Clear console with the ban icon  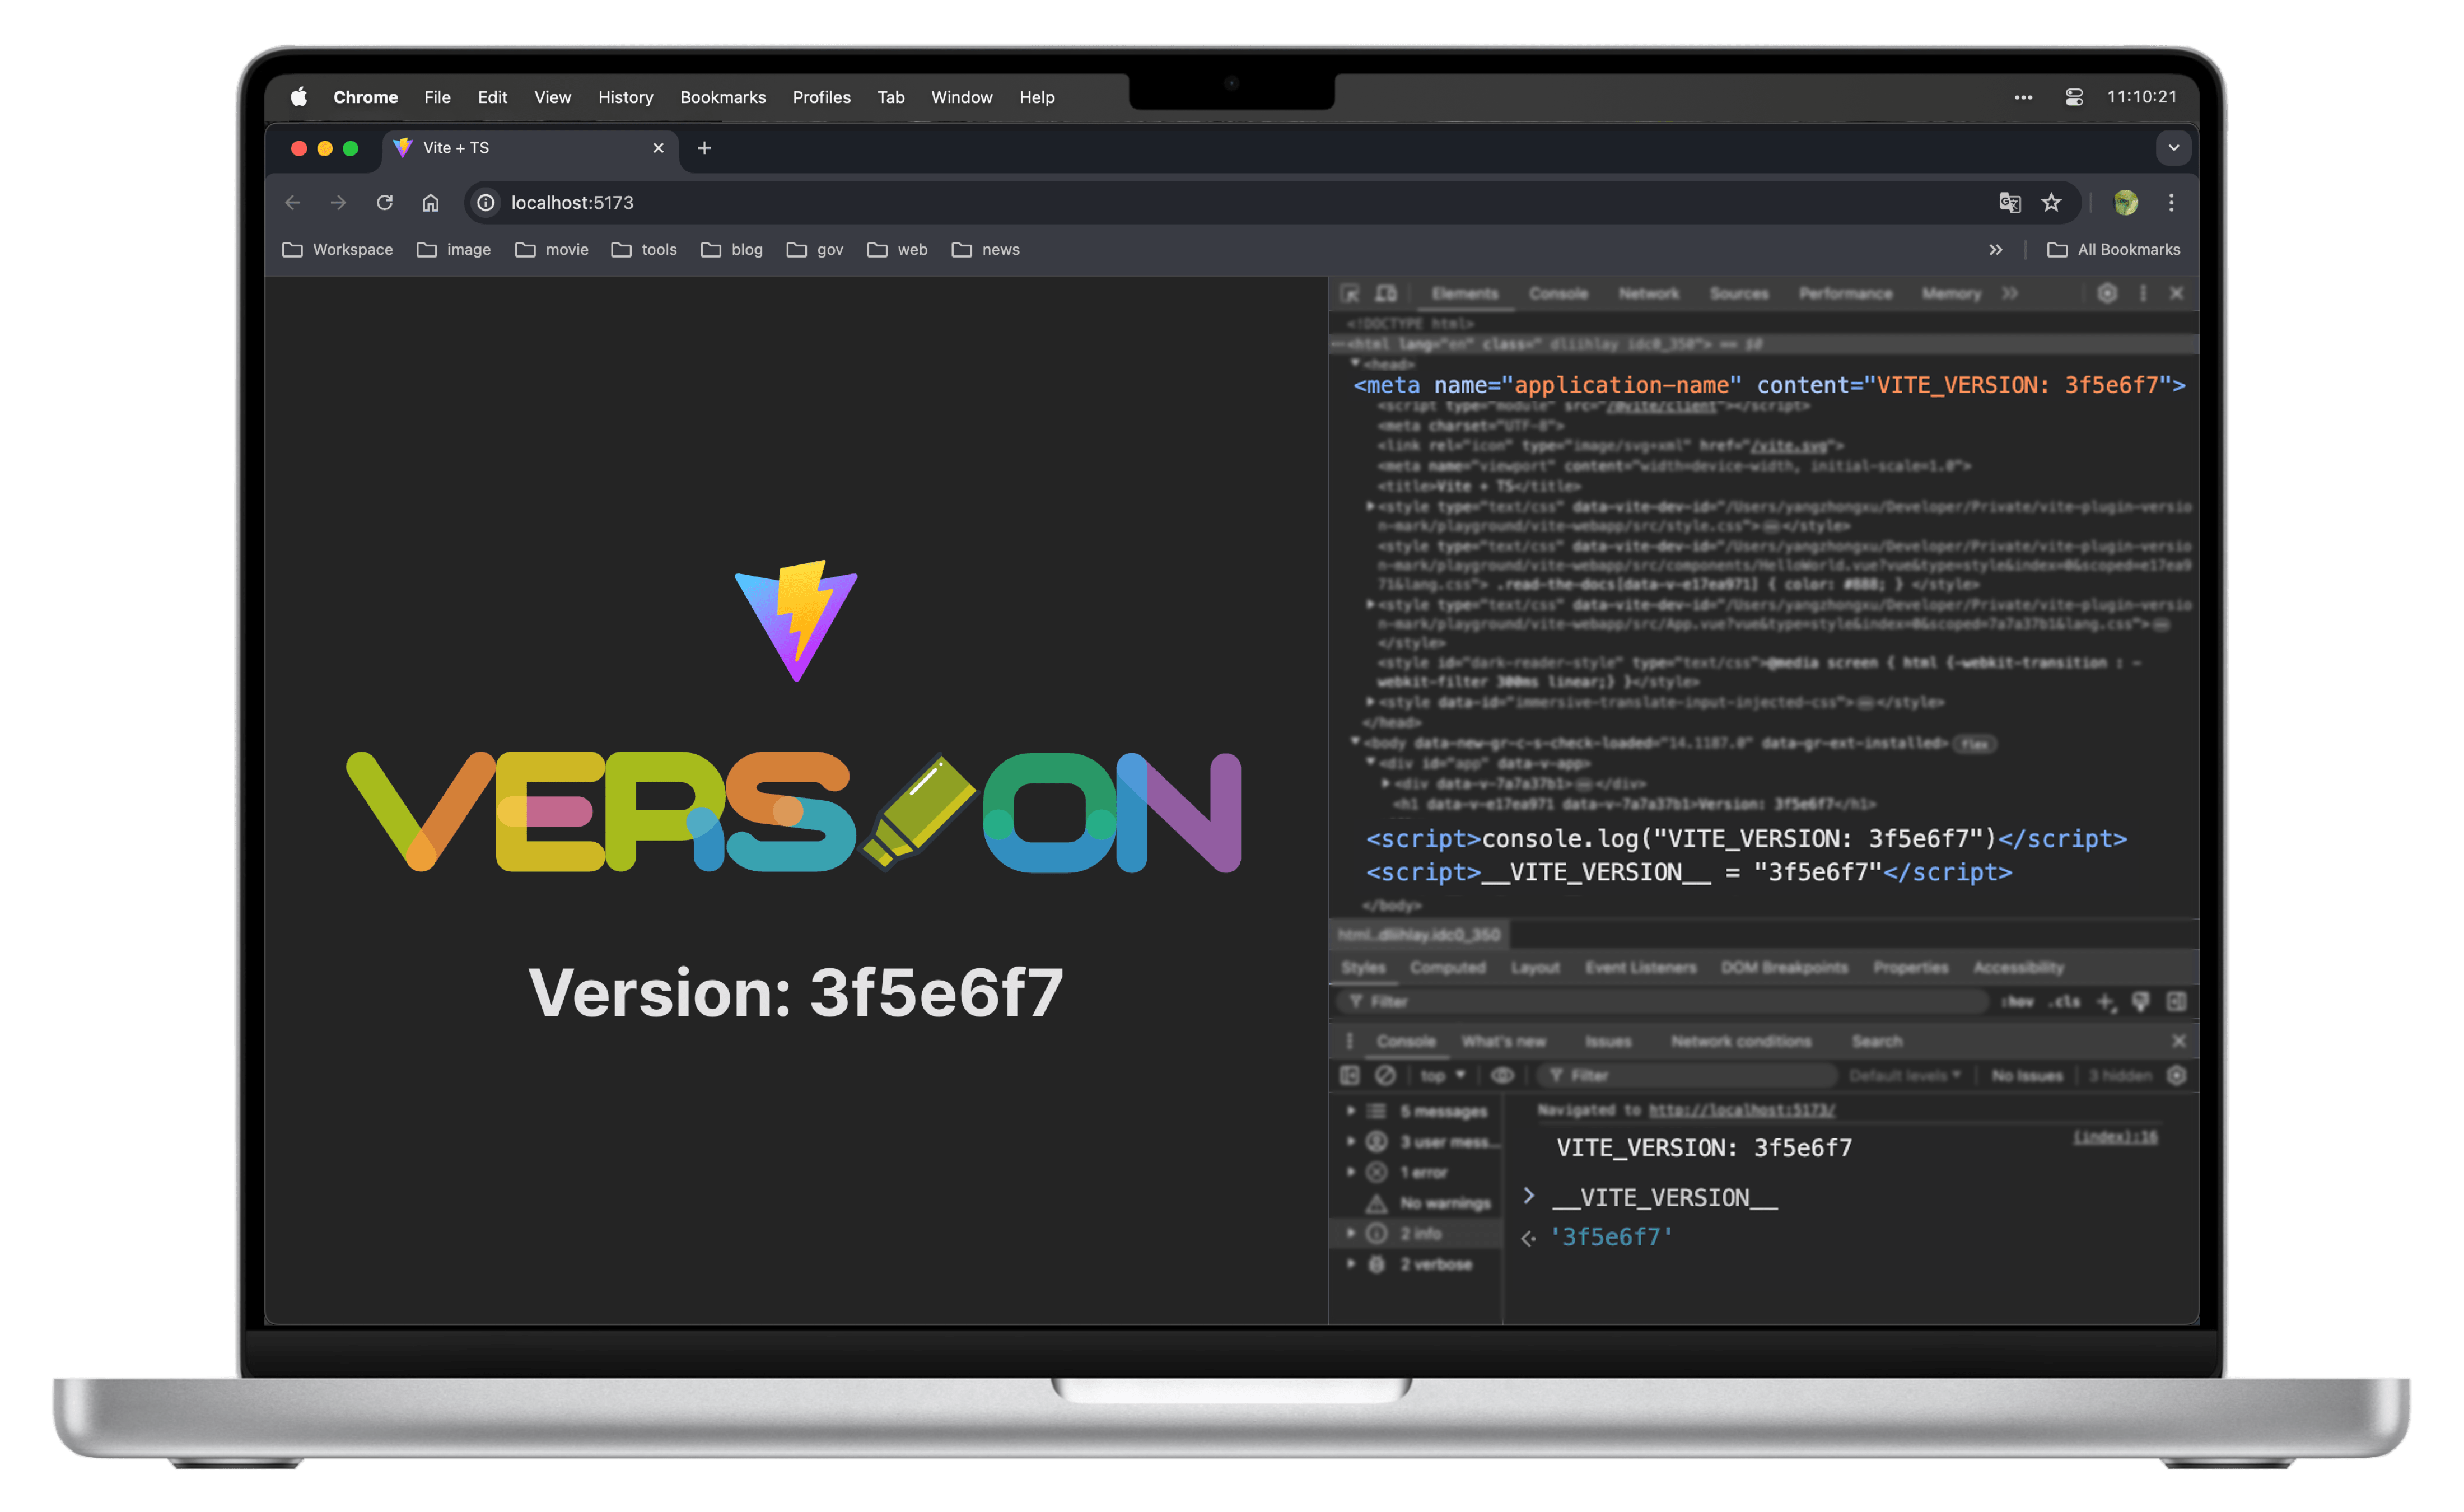1385,1075
